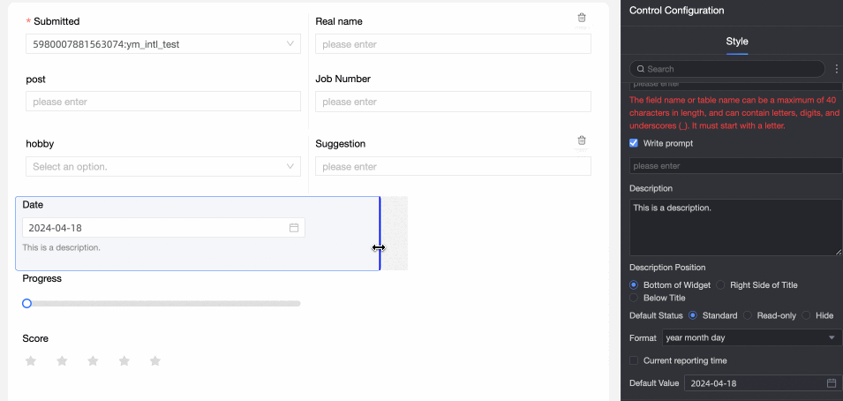
Task: Select Right Side of Title option
Action: pos(721,285)
